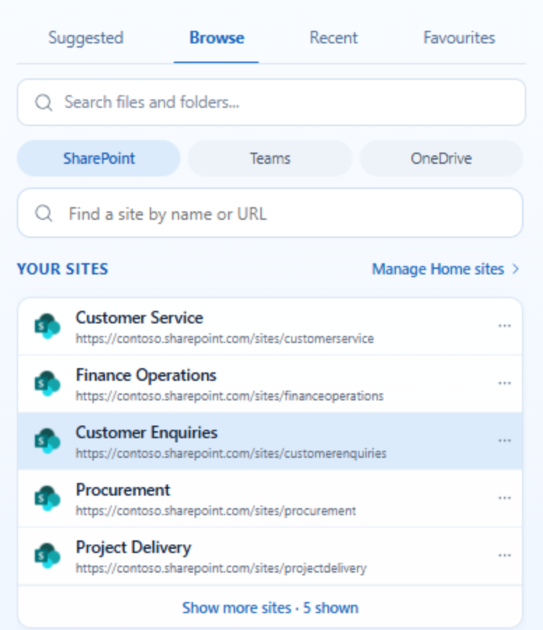The width and height of the screenshot is (543, 630).
Task: Open more options for Procurement
Action: [505, 498]
